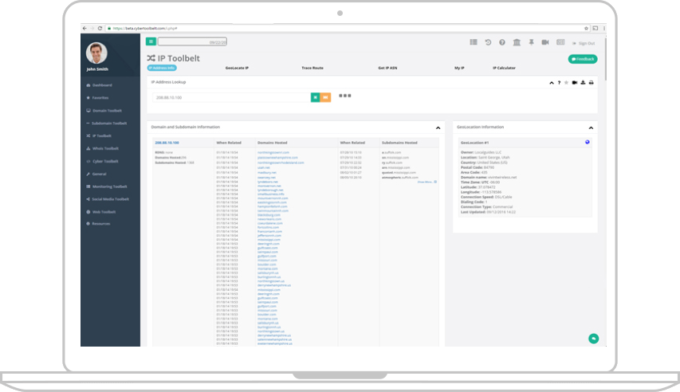680x392 pixels.
Task: Click the green chat bubble at bottom right
Action: (x=593, y=339)
